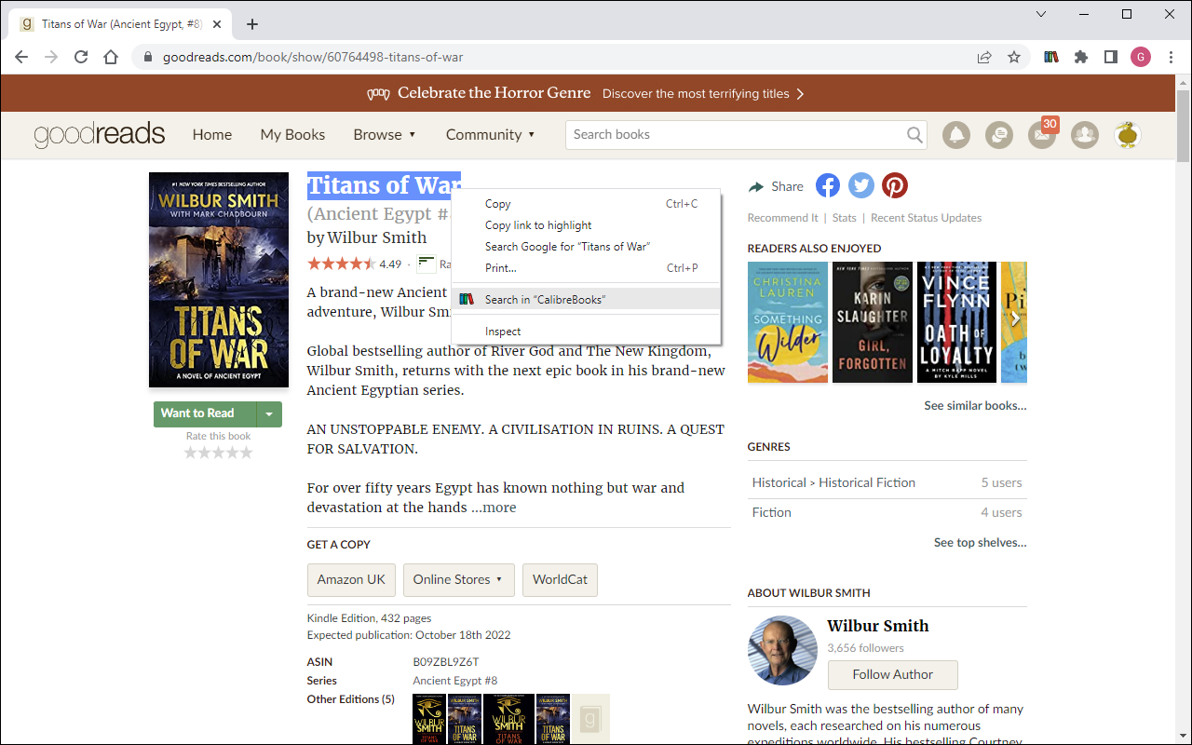Expand the Browse dropdown menu
Viewport: 1192px width, 745px height.
click(x=385, y=135)
